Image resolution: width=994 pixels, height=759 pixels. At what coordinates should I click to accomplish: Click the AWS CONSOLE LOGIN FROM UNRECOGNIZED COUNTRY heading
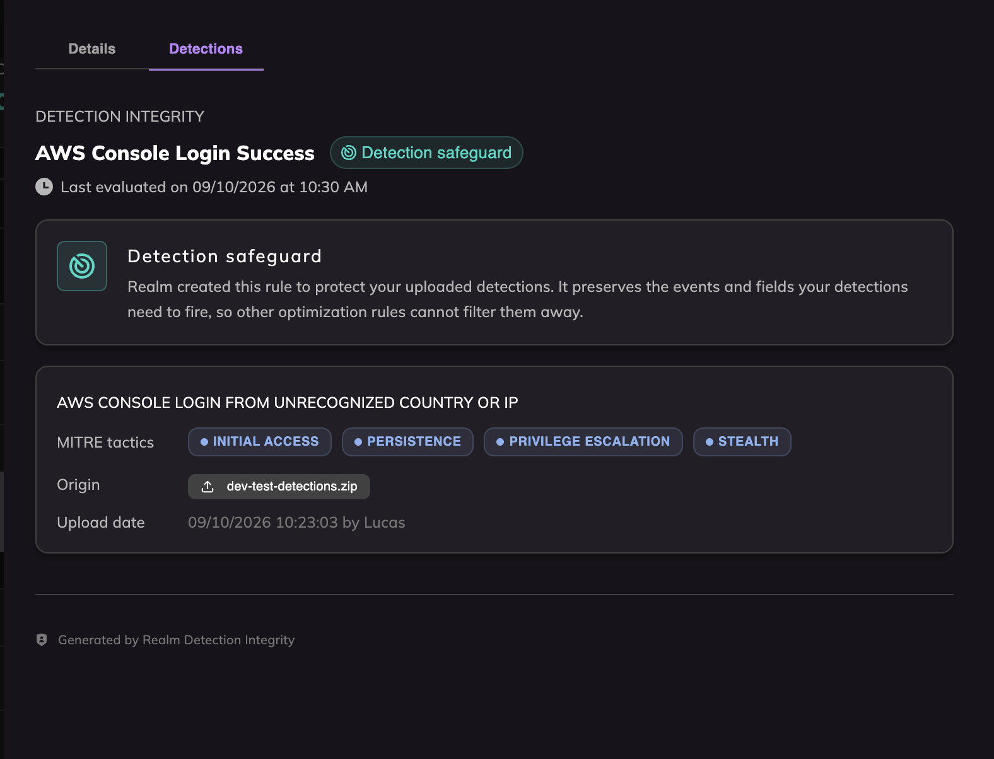pos(288,403)
